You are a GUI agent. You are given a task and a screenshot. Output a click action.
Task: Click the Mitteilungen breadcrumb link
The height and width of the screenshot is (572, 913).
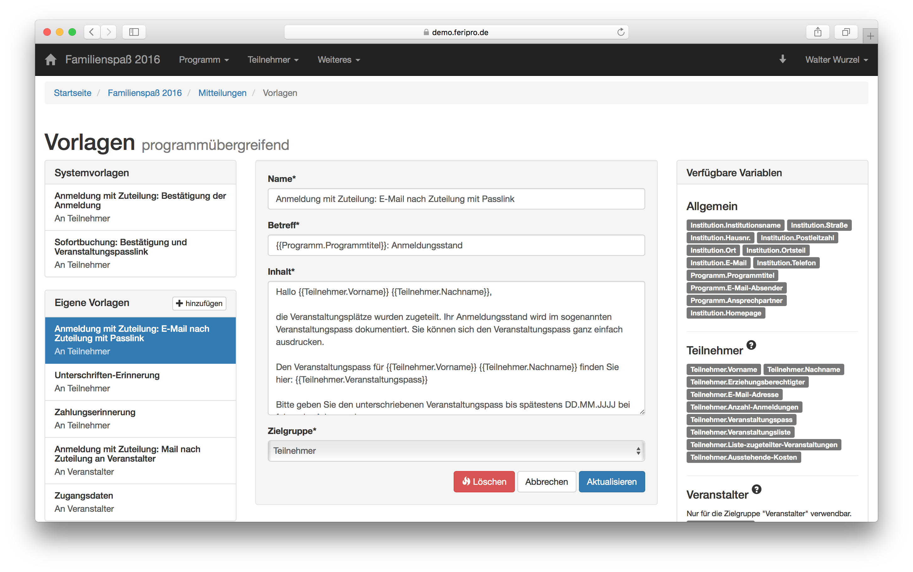[222, 93]
